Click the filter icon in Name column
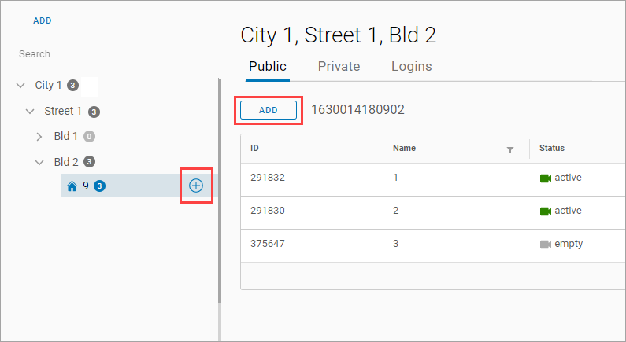 [x=509, y=149]
